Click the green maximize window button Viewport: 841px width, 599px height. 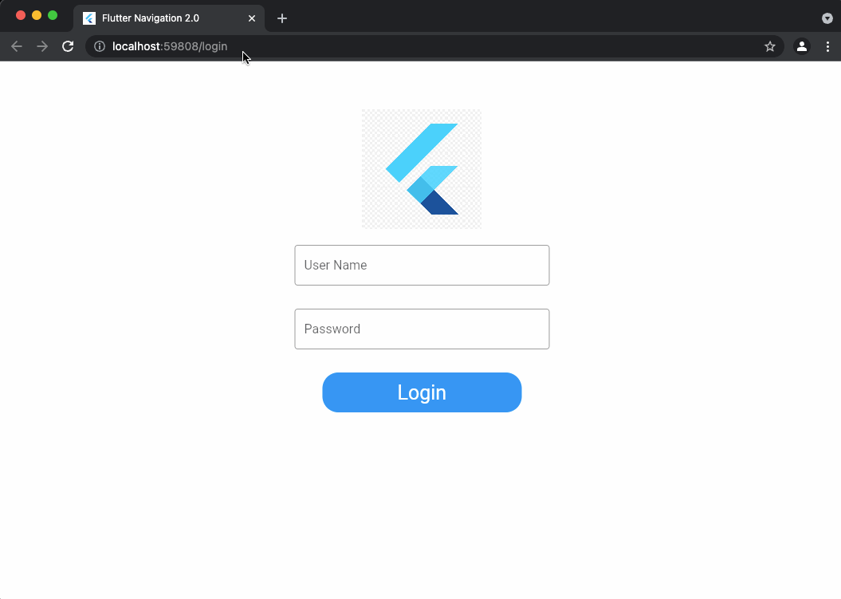click(53, 15)
